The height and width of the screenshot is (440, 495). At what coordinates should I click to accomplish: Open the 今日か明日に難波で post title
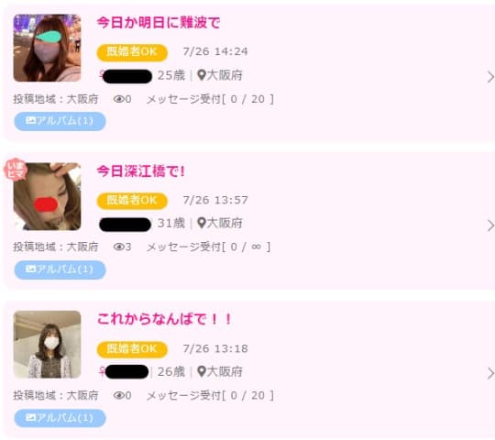159,23
